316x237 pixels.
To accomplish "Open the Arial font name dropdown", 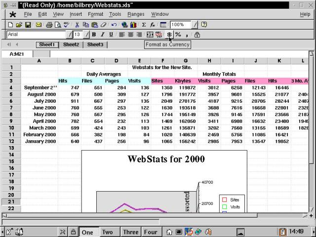I will (x=70, y=35).
